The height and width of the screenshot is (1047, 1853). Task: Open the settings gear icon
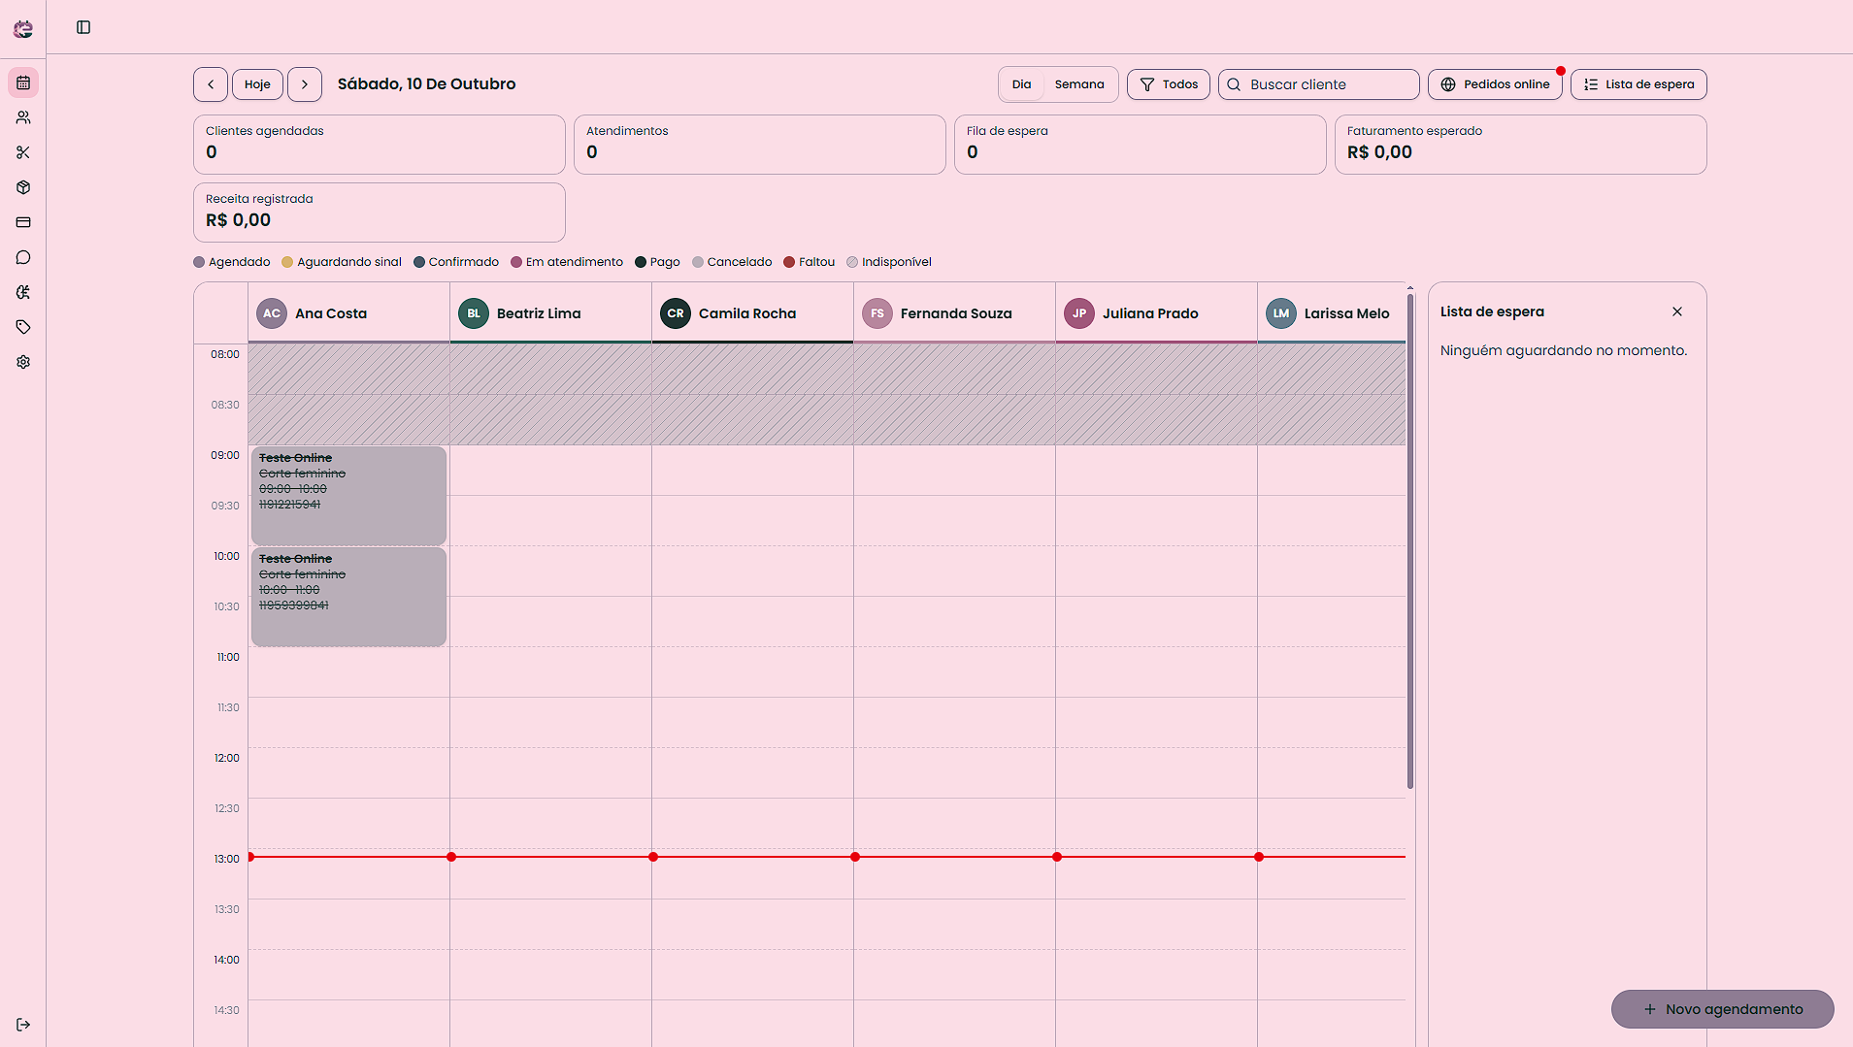coord(23,362)
